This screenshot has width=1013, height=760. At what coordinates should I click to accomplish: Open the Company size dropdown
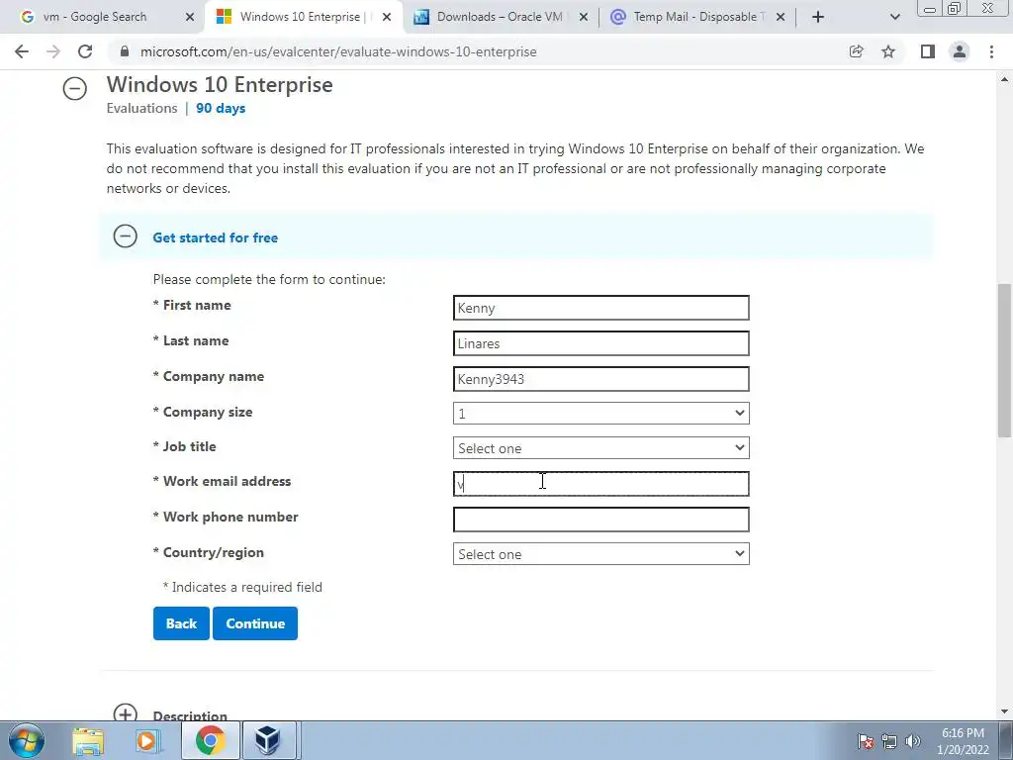(x=600, y=414)
